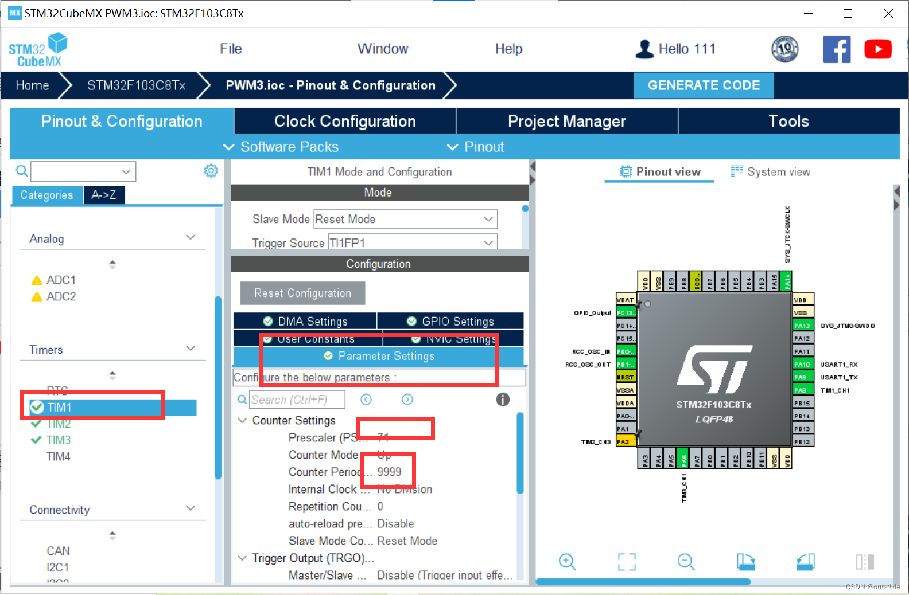Open the File menu
Screen dimensions: 909x595
231,49
